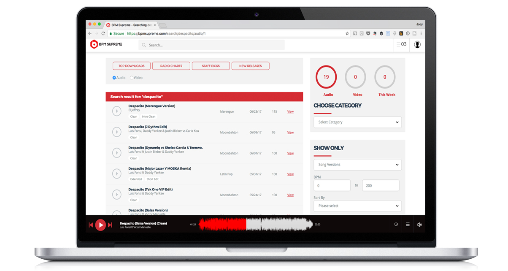Image resolution: width=508 pixels, height=271 pixels.
Task: Click Despacito (Major Lazer Y MOSKA Remix) title
Action: point(160,168)
